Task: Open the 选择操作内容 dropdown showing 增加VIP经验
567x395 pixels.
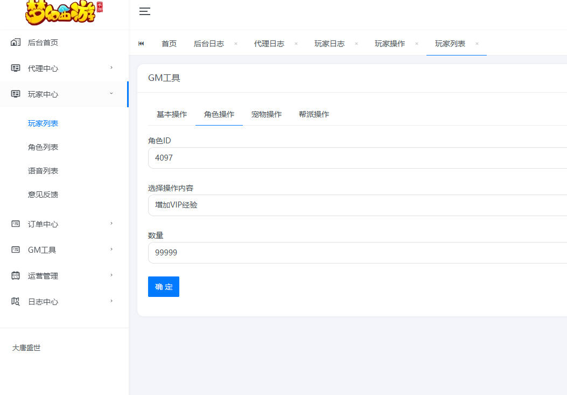Action: [355, 205]
